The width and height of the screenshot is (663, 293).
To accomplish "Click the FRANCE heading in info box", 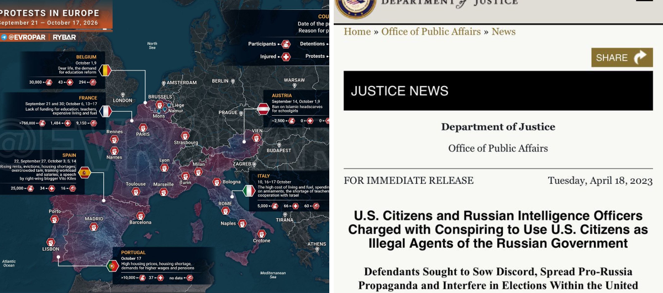I will point(88,98).
